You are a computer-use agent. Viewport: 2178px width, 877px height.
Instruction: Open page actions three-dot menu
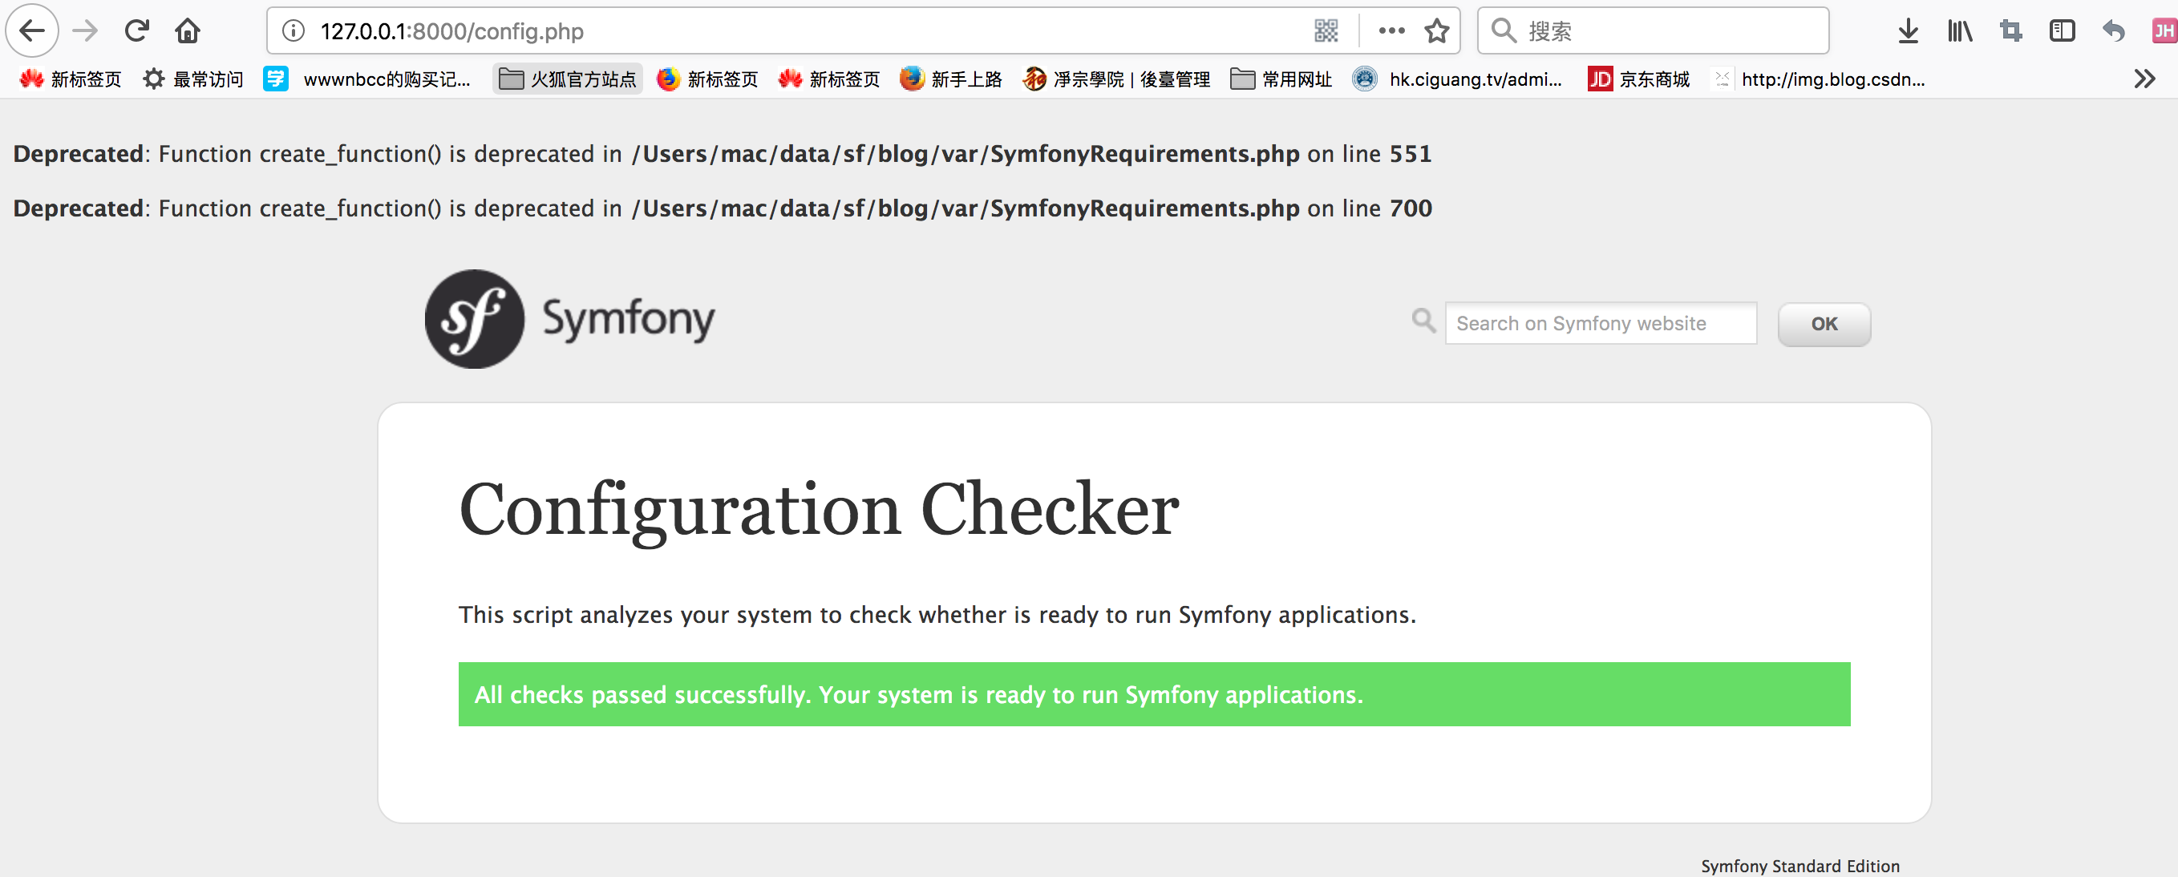click(1391, 31)
